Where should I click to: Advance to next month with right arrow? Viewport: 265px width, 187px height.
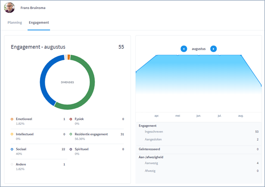pos(214,49)
